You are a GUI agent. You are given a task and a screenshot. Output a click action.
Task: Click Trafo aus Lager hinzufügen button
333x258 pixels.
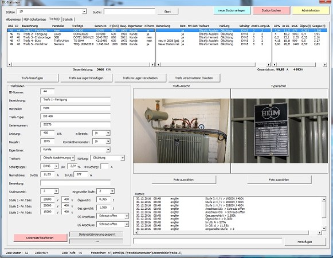pos(86,78)
